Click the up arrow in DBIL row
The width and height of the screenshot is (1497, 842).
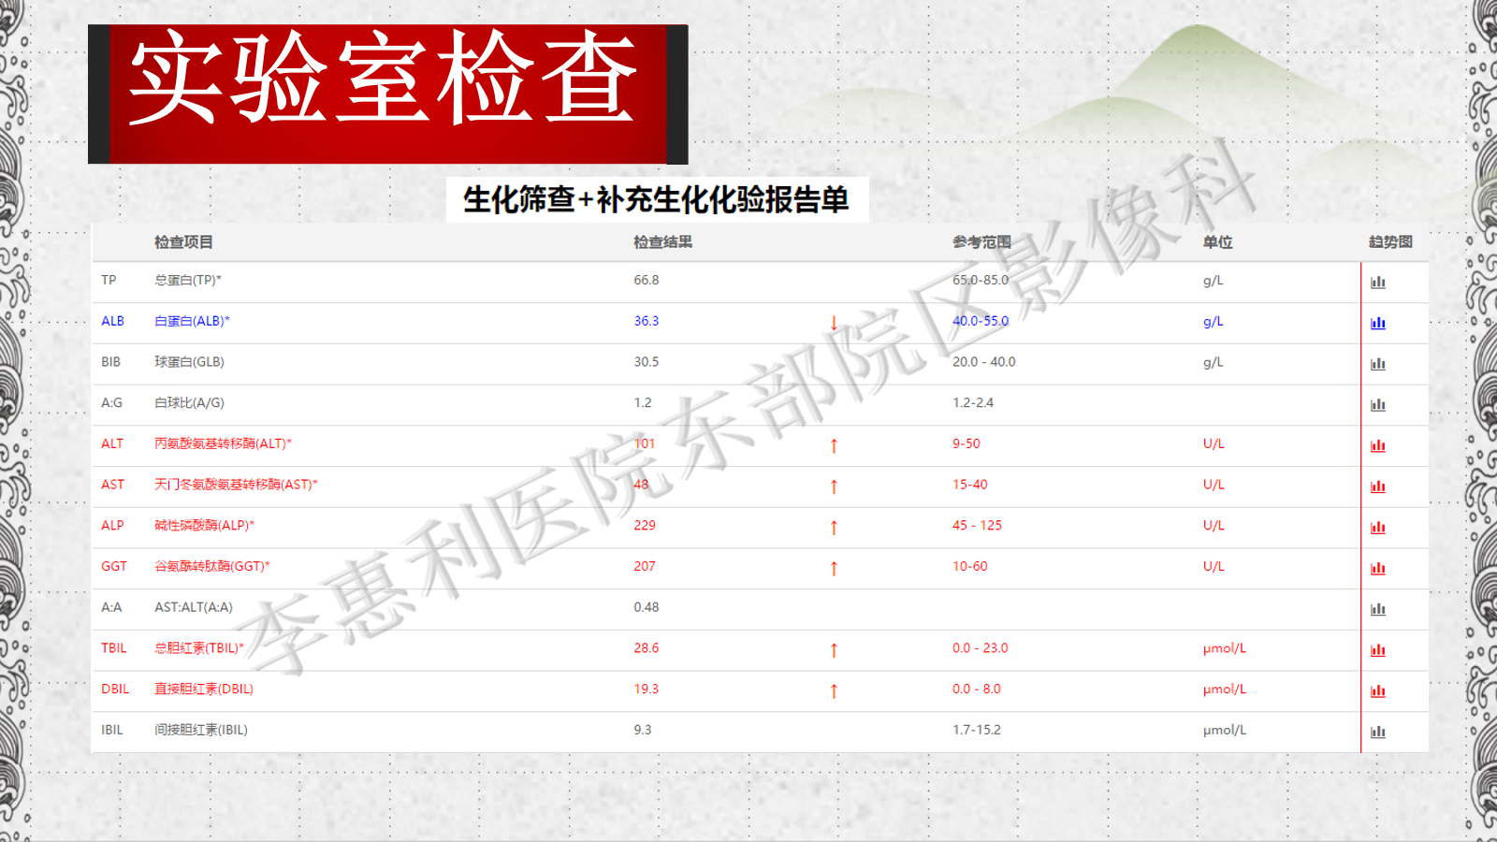click(834, 691)
